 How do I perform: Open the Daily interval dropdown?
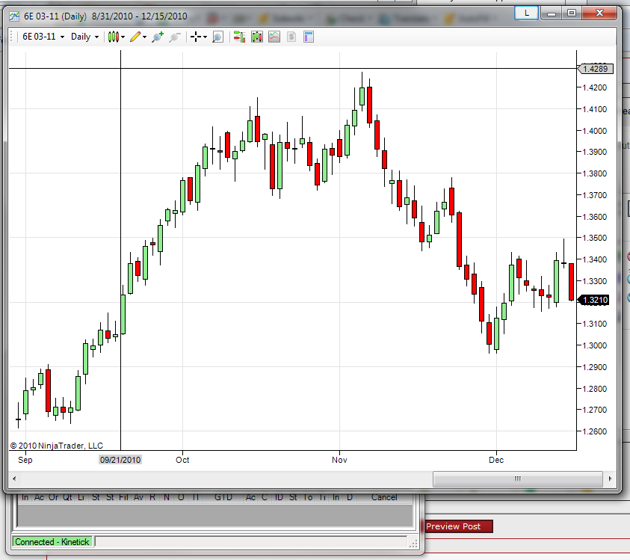coord(84,37)
